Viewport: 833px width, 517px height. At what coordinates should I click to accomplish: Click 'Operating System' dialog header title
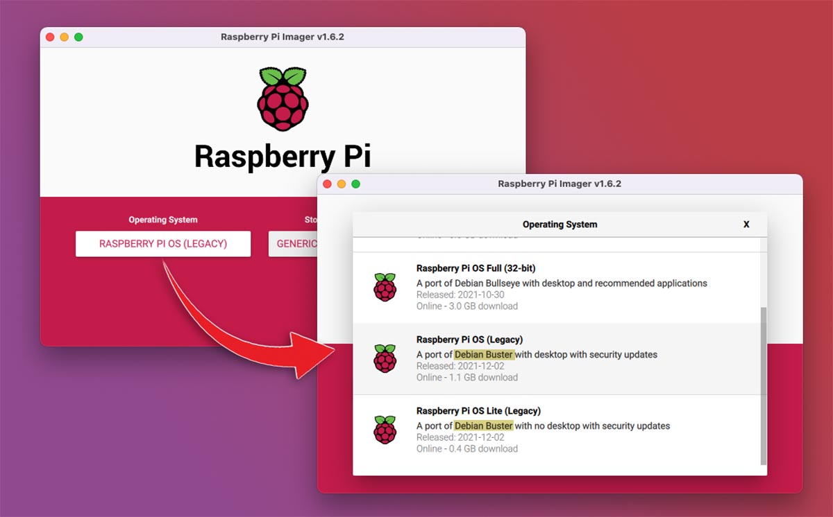(559, 225)
